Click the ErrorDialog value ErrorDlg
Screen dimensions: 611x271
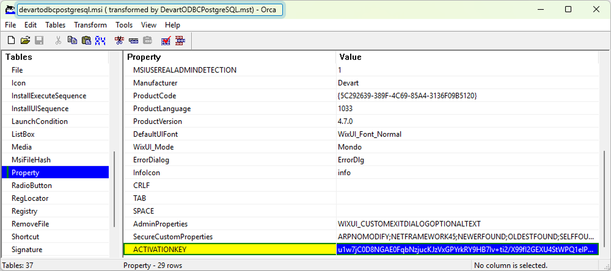click(x=467, y=160)
